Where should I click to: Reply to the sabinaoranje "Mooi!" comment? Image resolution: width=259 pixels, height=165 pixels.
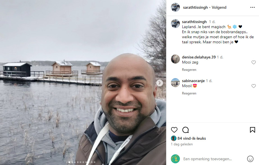[x=189, y=93]
